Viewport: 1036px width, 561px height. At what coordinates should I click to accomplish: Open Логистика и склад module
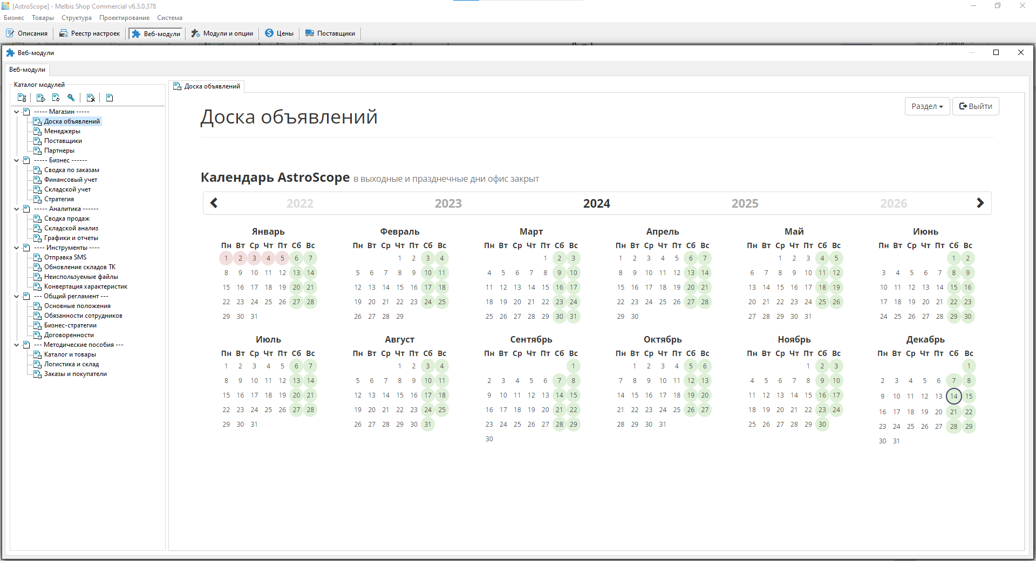[71, 364]
